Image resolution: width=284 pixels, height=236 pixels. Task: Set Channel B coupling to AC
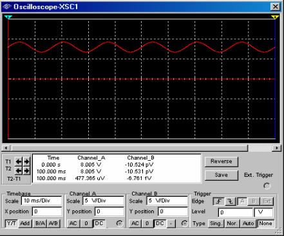(135, 223)
